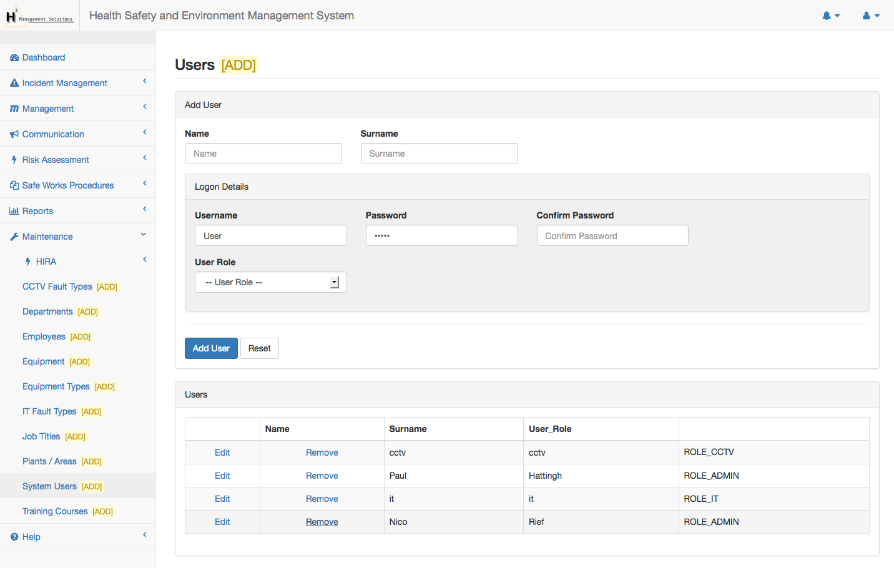Viewport: 894px width, 568px height.
Task: Click the Communication megaphone icon
Action: (14, 134)
